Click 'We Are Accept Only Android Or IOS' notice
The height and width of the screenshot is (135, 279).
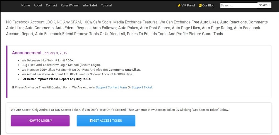click(120, 110)
